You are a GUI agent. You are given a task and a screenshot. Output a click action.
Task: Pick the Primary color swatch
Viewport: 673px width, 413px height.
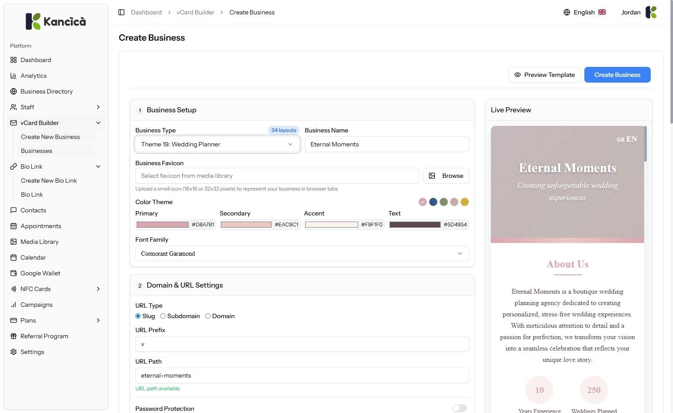[x=162, y=225]
